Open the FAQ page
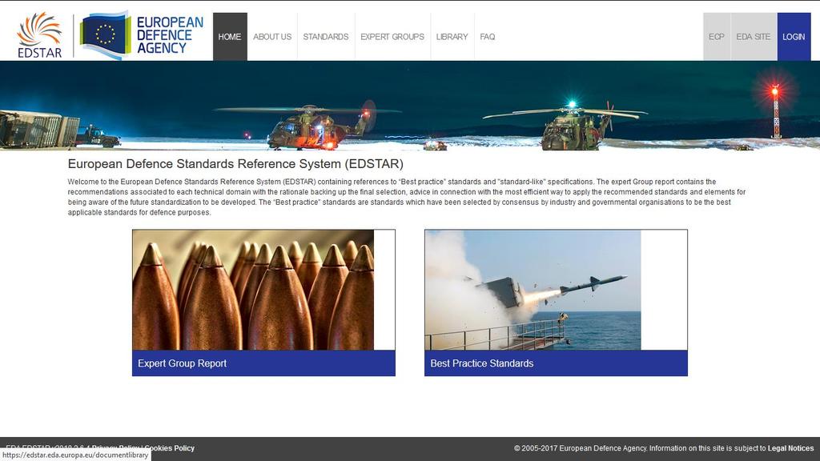Screen dimensions: 820x461 pos(488,37)
